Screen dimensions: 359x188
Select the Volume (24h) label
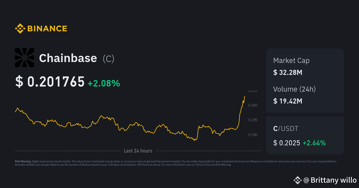(294, 89)
